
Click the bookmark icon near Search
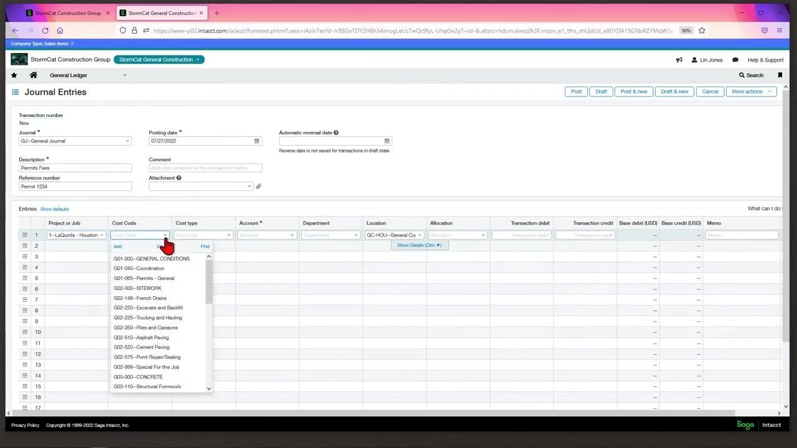tap(780, 75)
